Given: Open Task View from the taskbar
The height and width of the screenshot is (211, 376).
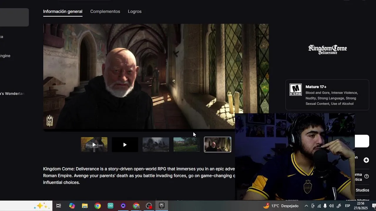Looking at the screenshot, I should [x=58, y=206].
